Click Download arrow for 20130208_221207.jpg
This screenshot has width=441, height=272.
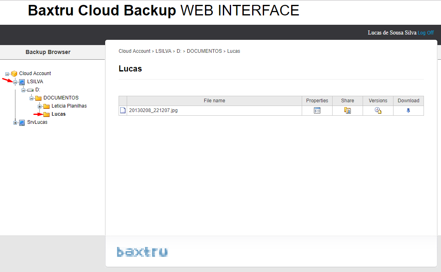click(409, 110)
